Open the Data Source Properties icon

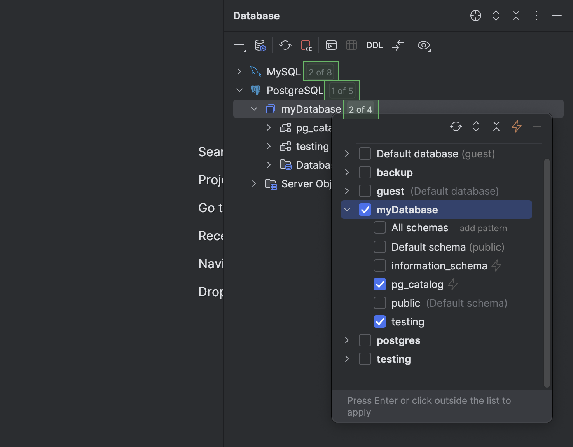260,45
